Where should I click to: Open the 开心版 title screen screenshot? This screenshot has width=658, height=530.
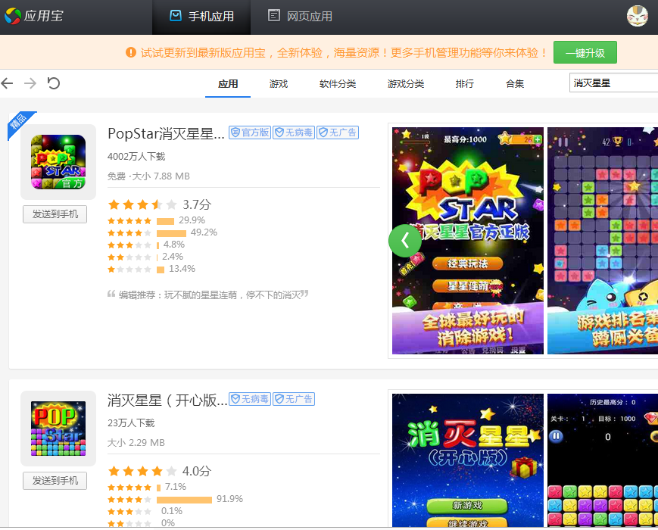tap(468, 460)
